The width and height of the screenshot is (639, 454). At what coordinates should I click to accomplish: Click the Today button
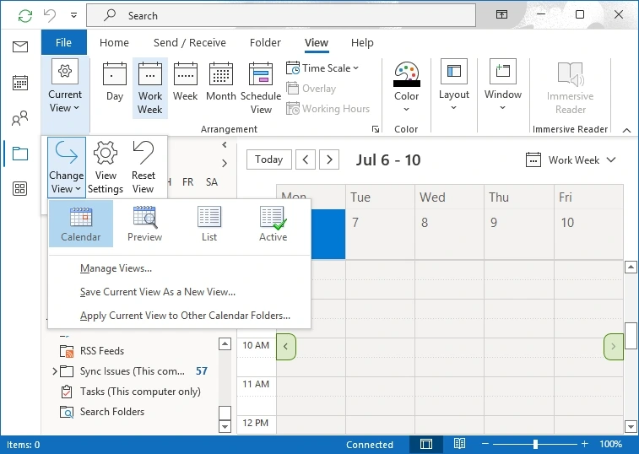click(x=269, y=159)
